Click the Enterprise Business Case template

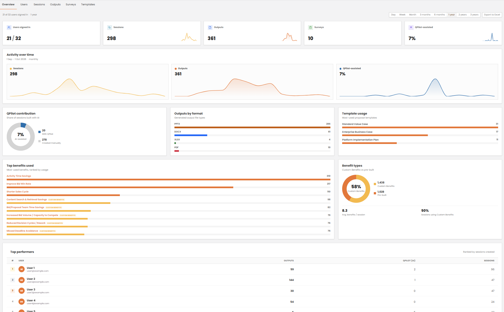(x=357, y=132)
